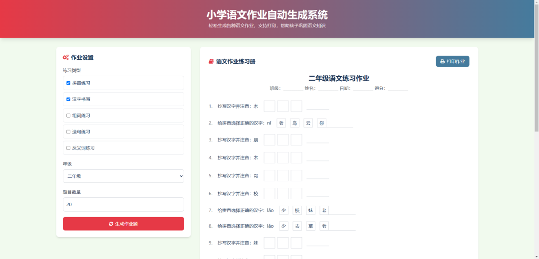Click the page title 小学语文作业自动生成系统
This screenshot has height=259, width=539.
tap(267, 15)
